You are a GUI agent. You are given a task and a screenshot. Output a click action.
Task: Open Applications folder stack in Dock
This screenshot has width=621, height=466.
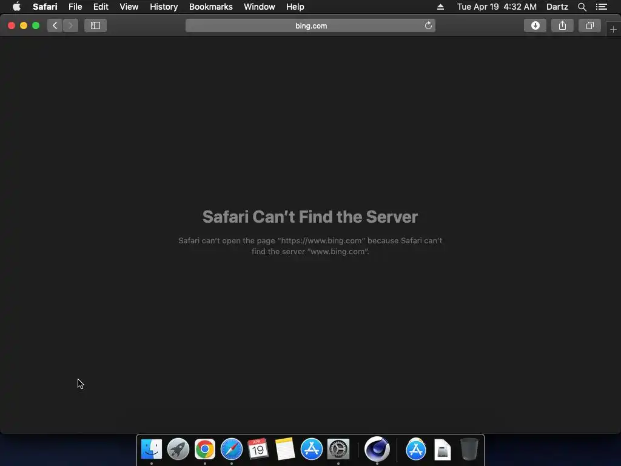pyautogui.click(x=416, y=449)
